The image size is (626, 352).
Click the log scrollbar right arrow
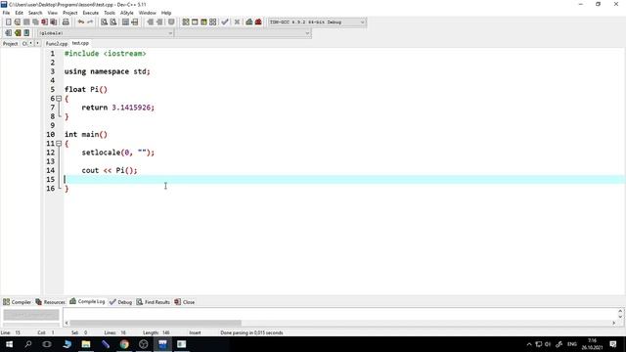(x=613, y=323)
